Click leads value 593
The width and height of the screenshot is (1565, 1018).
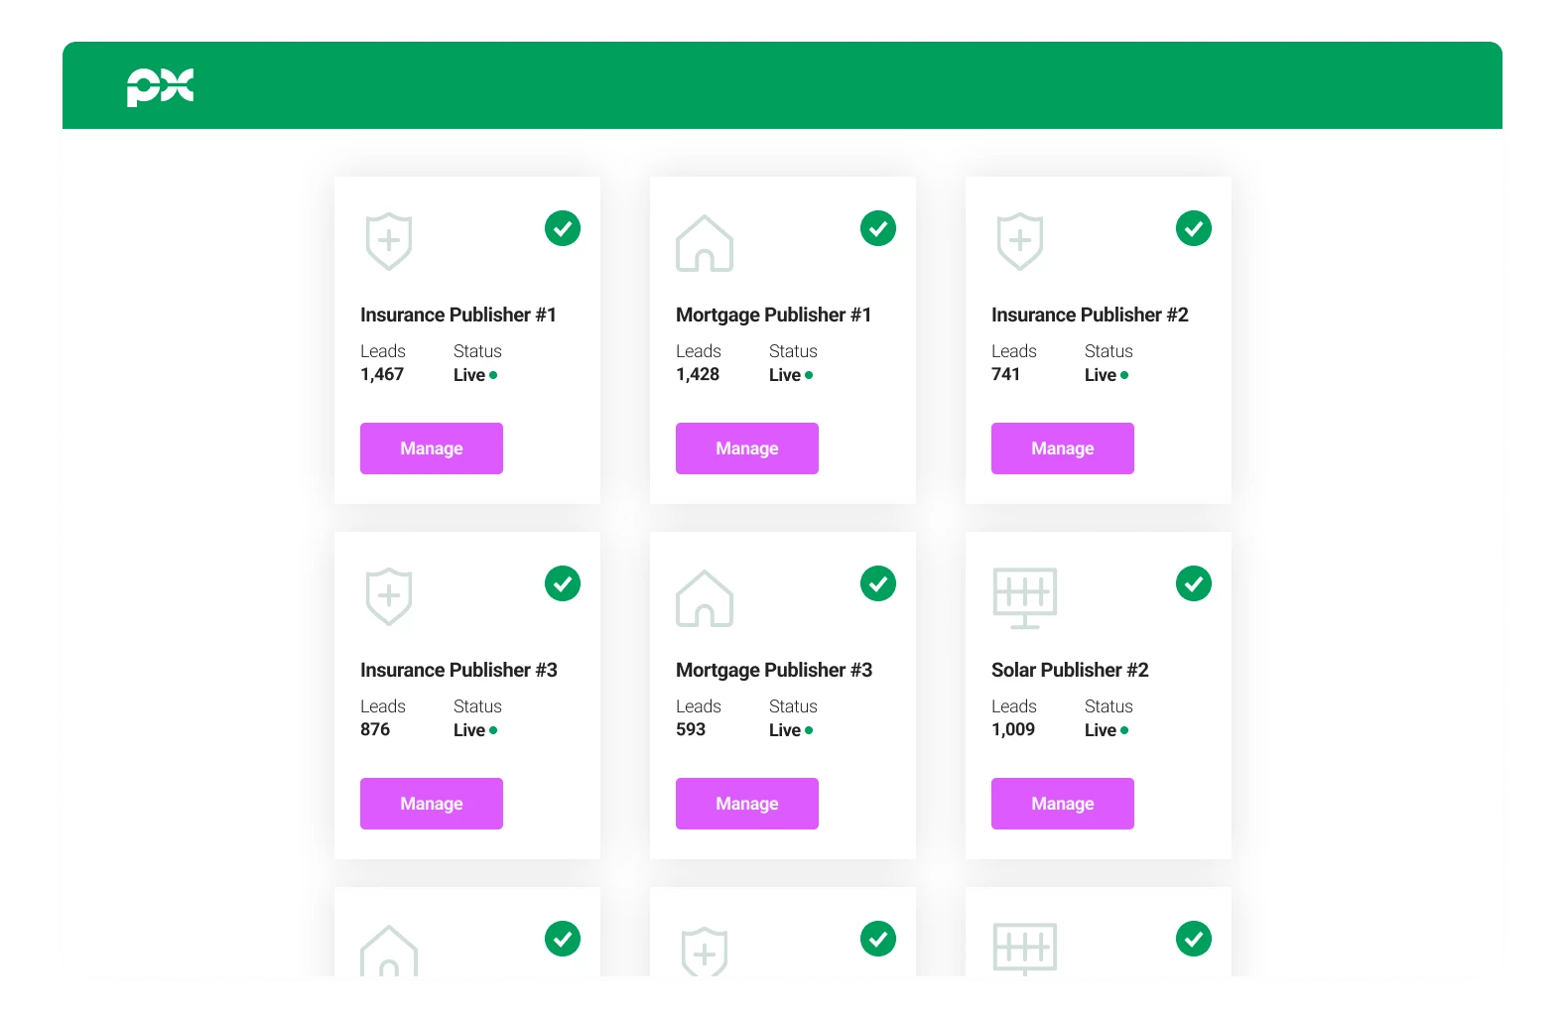[691, 729]
